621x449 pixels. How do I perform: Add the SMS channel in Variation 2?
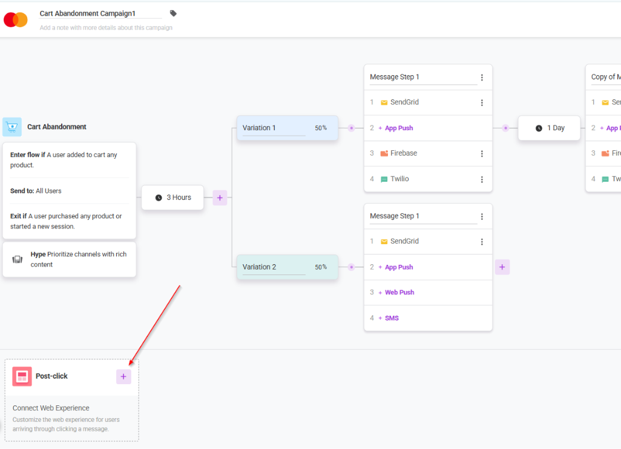[389, 318]
